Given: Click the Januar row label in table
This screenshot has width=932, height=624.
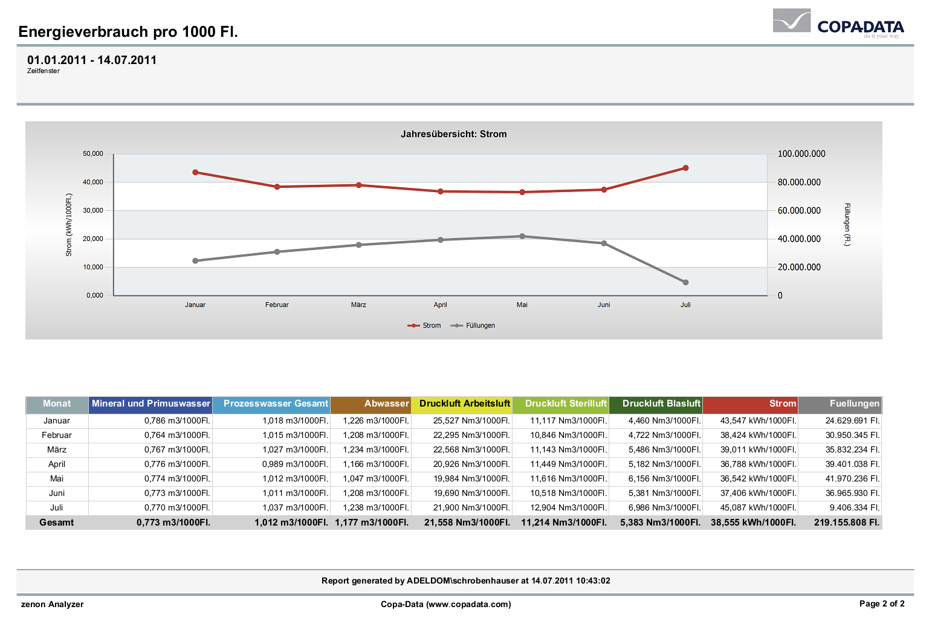Looking at the screenshot, I should coord(57,421).
